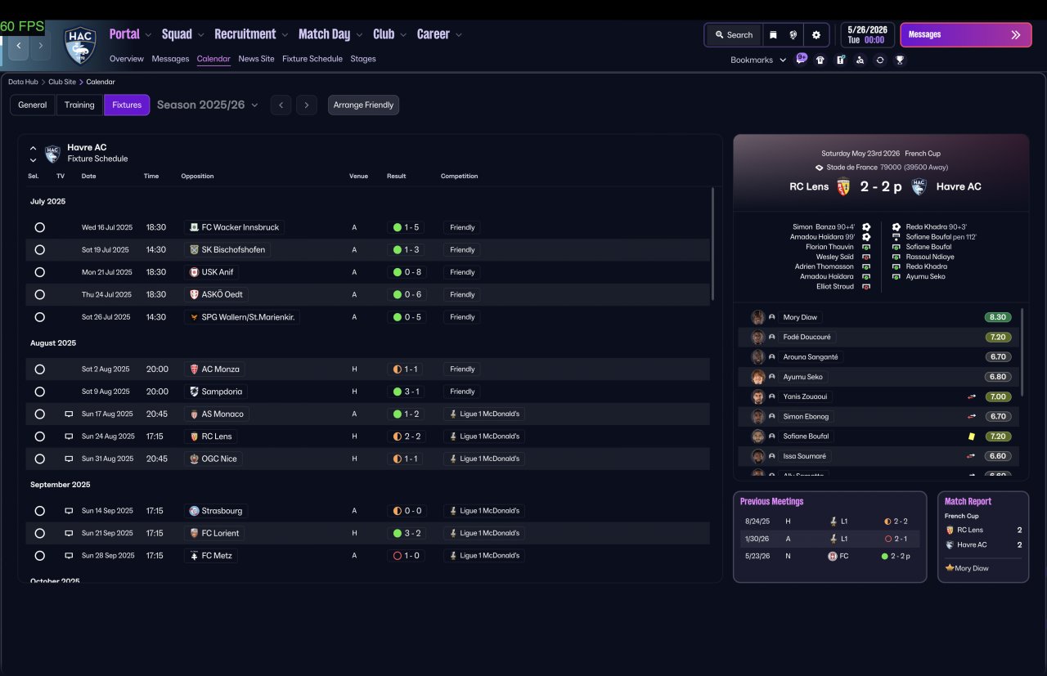Viewport: 1047px width, 676px height.
Task: Switch to the Overview sub-tab
Action: (126, 59)
